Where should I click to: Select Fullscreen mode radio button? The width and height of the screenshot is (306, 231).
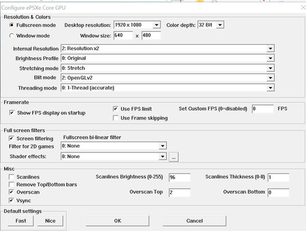12,25
